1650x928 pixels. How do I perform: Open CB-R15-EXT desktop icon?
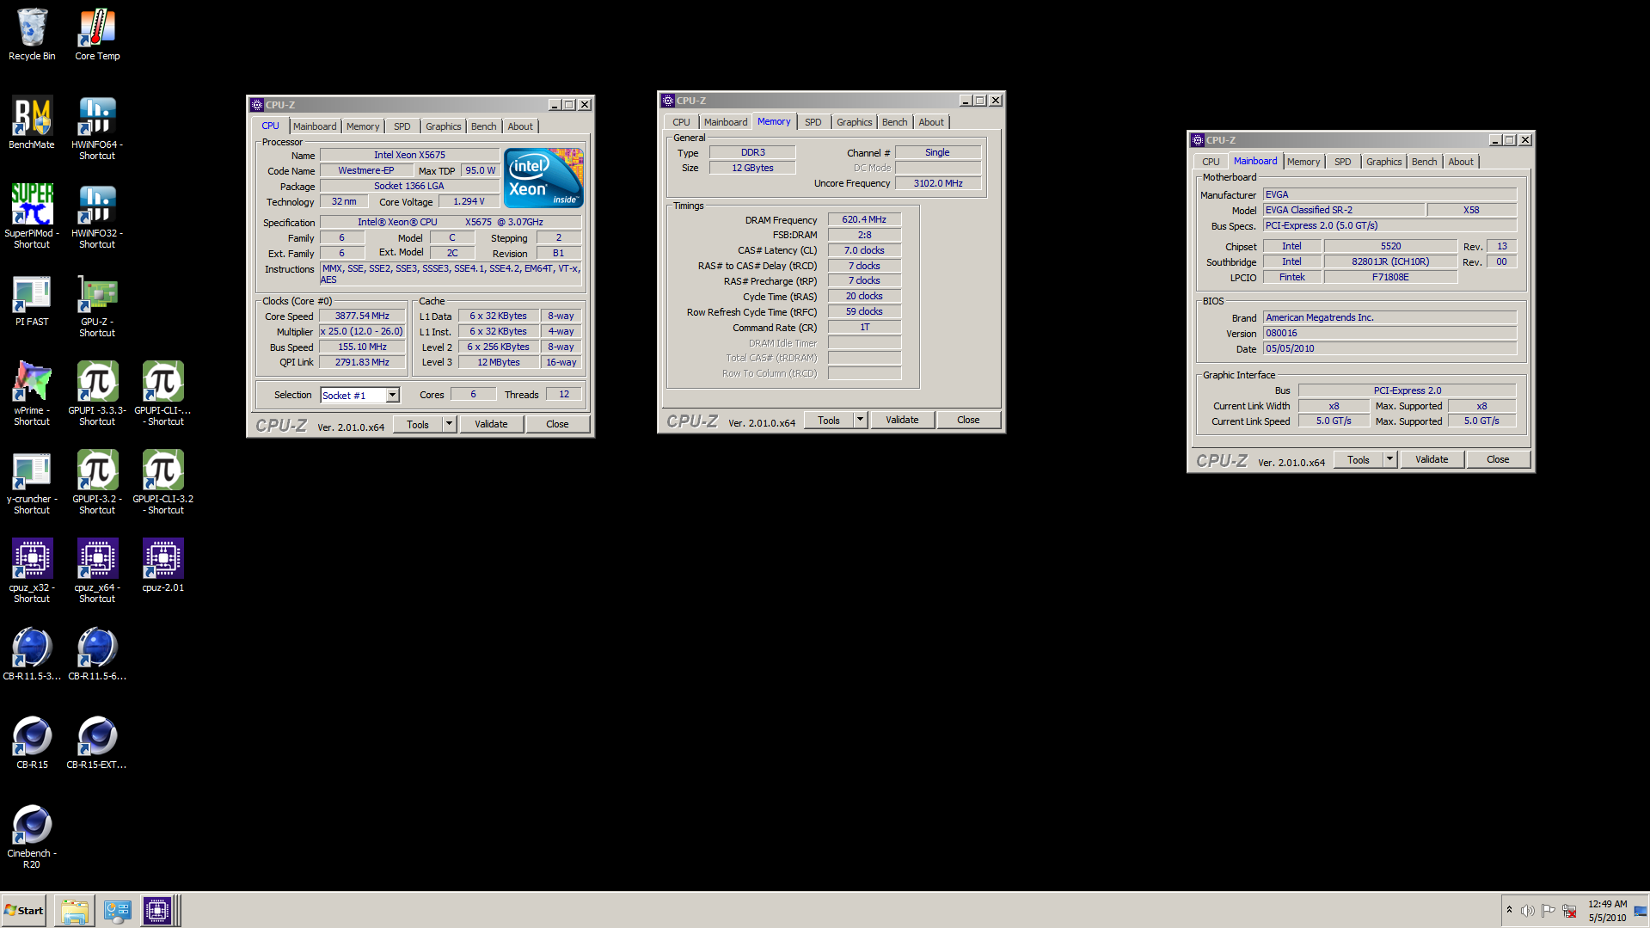coord(97,743)
